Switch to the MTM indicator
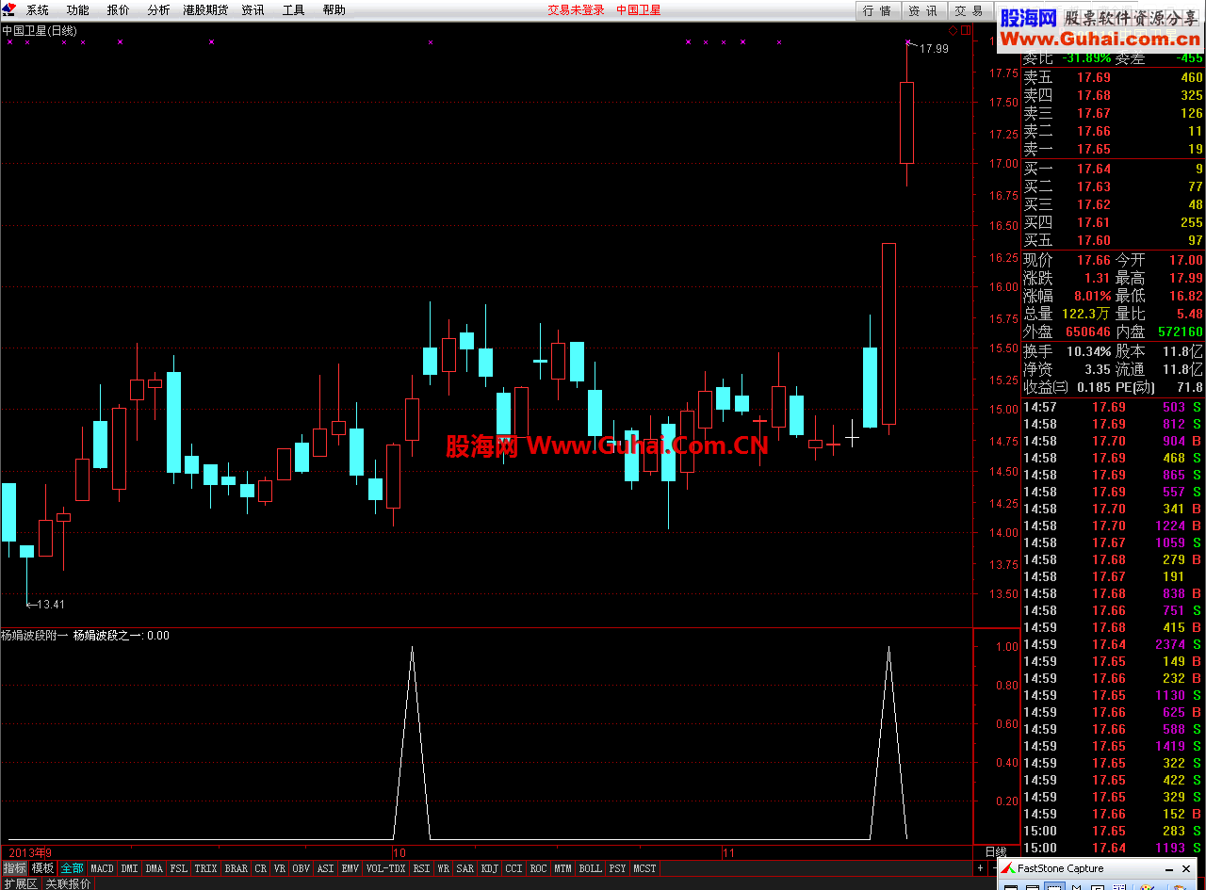The width and height of the screenshot is (1206, 890). [x=563, y=868]
